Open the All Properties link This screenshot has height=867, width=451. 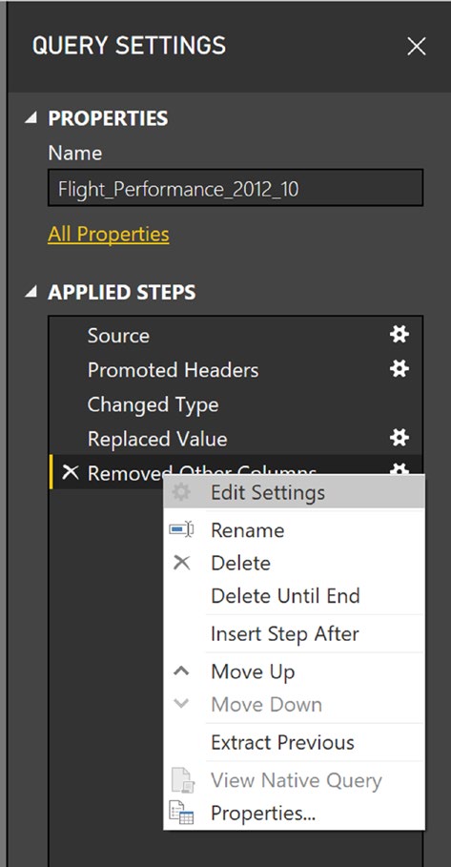point(109,235)
